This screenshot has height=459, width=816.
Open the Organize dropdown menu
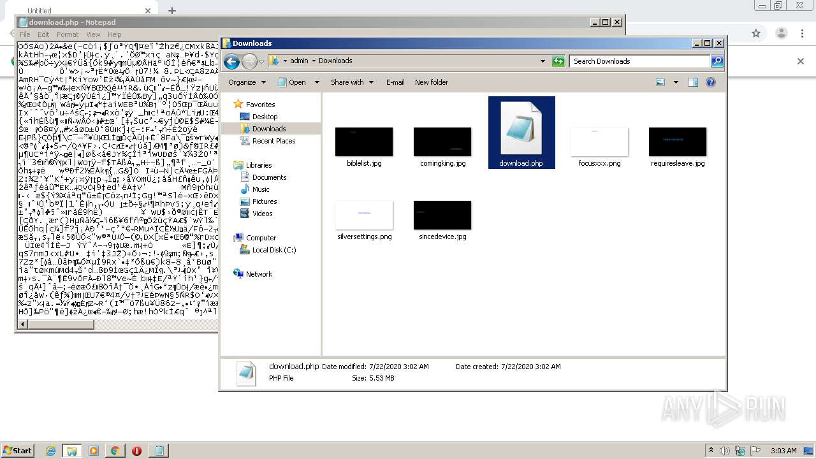pos(247,82)
